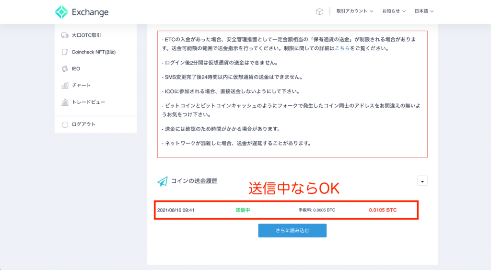Screen dimensions: 491x270
Task: Click the 手数料: 0.0005 BTC text
Action: (316, 210)
